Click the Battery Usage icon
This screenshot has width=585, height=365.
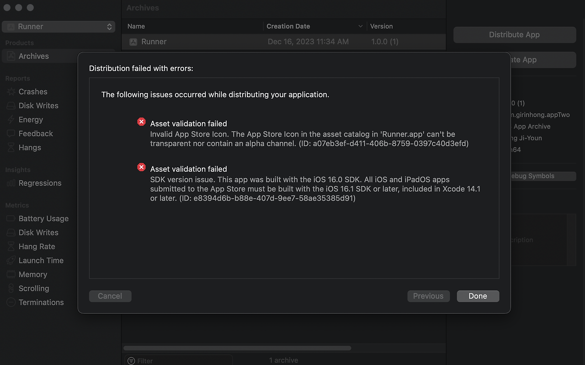[11, 219]
